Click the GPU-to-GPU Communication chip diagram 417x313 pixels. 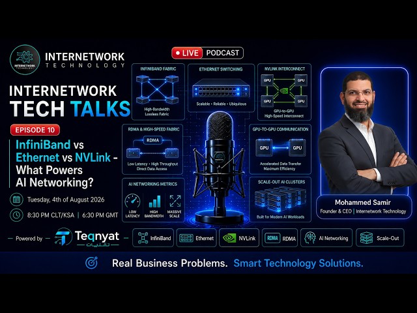point(281,147)
